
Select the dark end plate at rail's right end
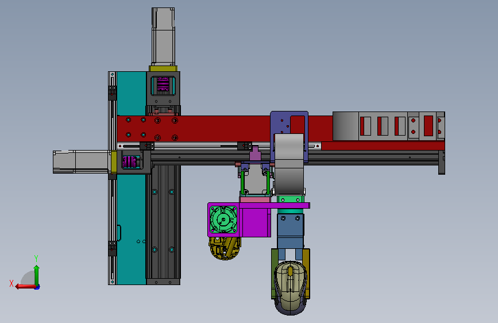442,162
